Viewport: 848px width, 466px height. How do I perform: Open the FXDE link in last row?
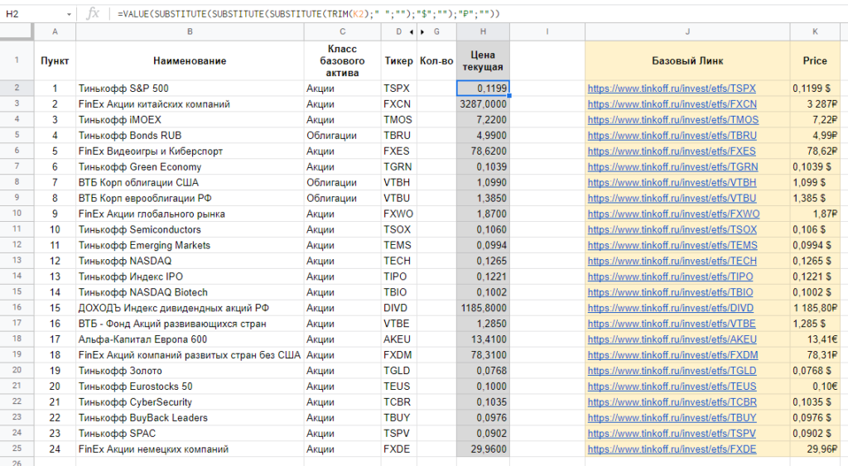(x=671, y=449)
